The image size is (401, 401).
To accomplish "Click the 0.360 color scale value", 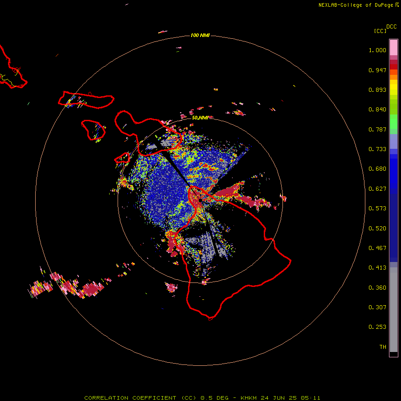I will pos(377,288).
